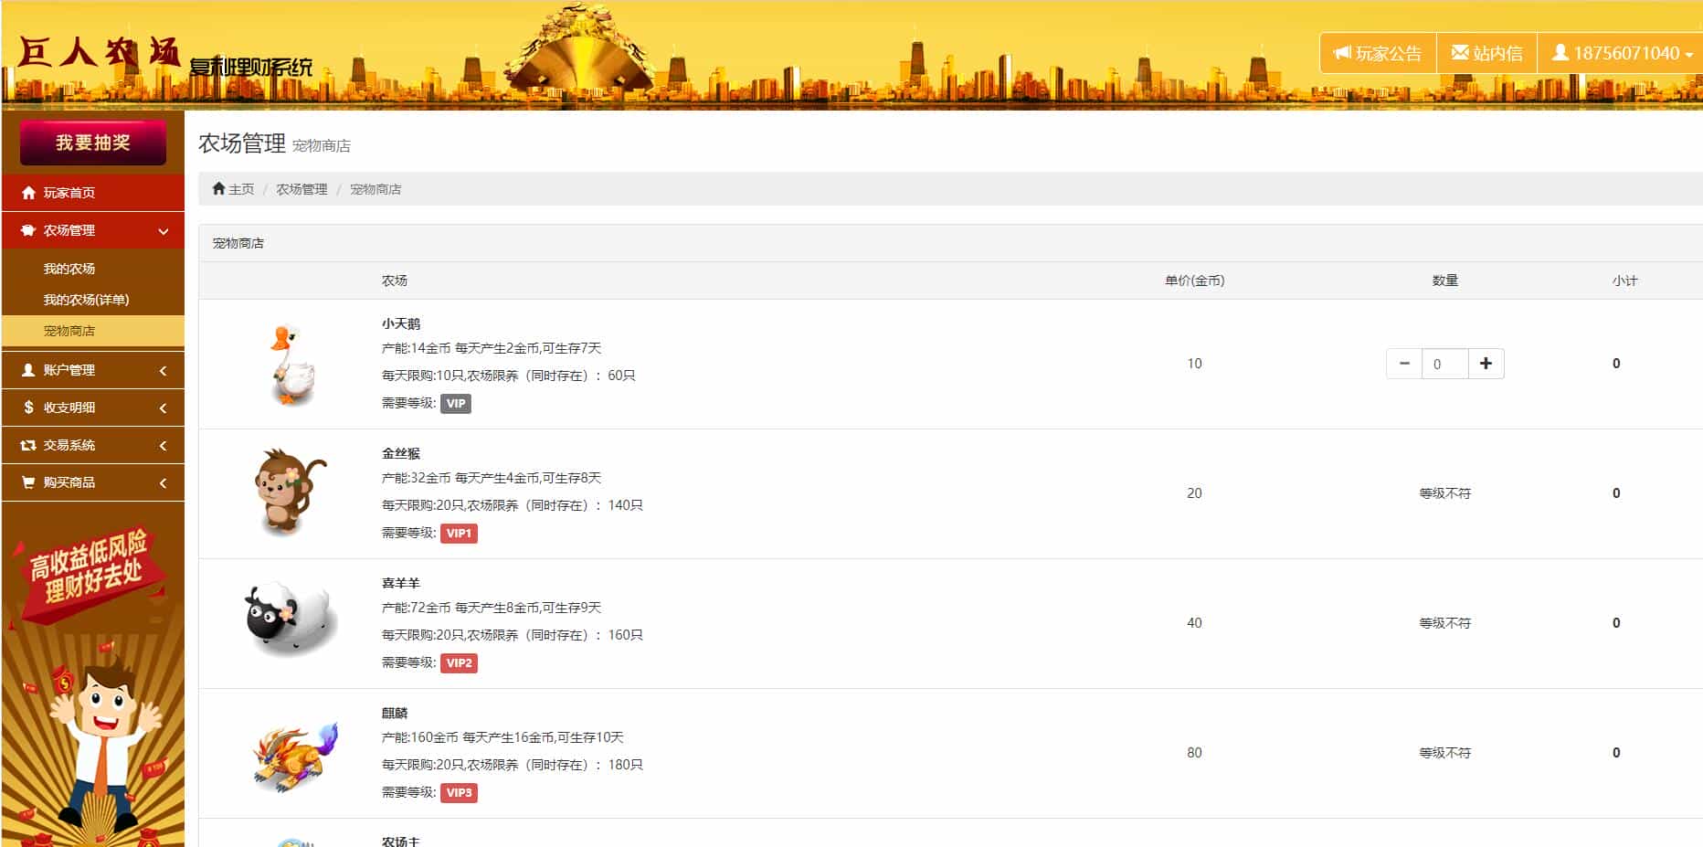The width and height of the screenshot is (1703, 847).
Task: Click the 麒麟 product name
Action: pyautogui.click(x=395, y=713)
